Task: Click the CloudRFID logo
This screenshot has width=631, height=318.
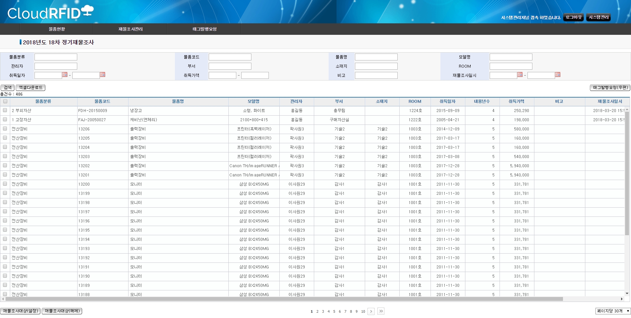Action: click(50, 12)
